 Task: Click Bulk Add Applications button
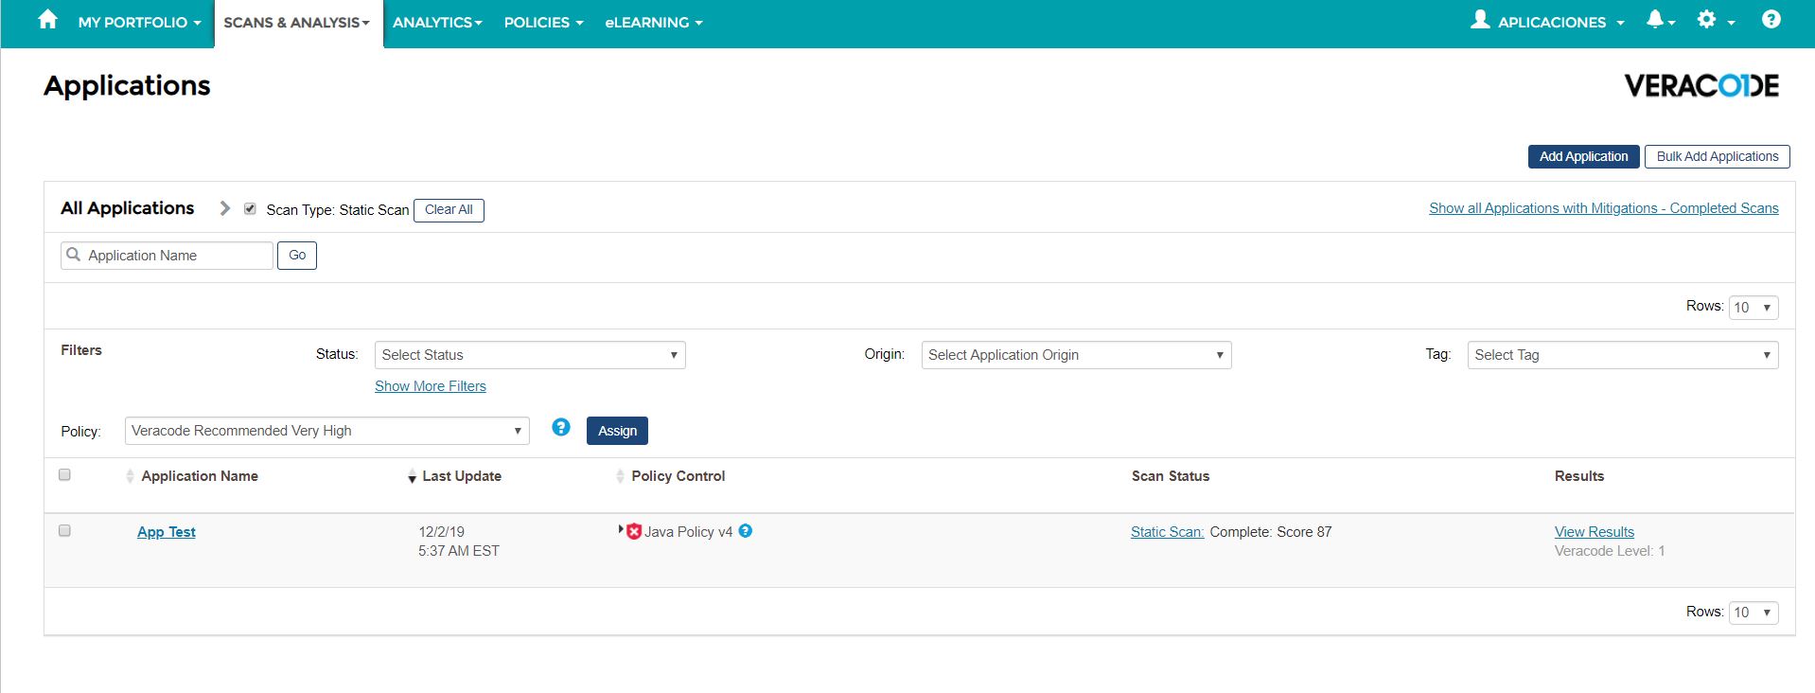coord(1717,156)
